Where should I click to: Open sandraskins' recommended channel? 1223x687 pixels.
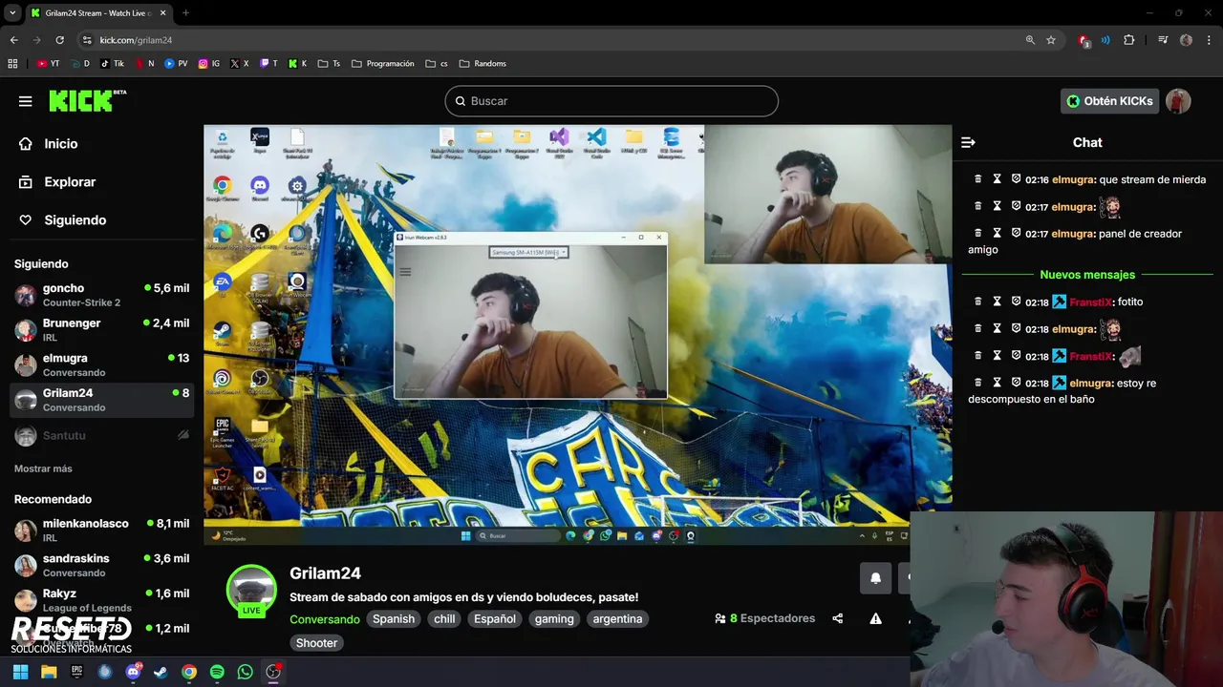tap(101, 565)
